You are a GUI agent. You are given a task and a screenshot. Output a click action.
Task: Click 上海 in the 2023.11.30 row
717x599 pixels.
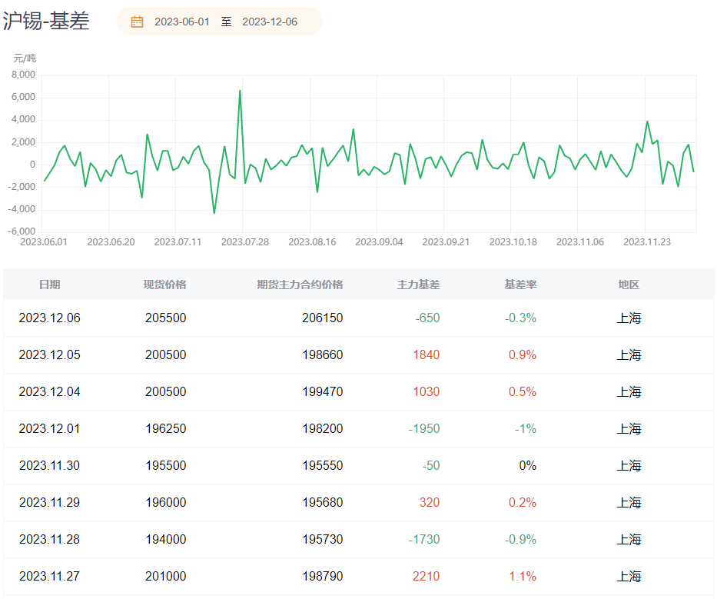[x=629, y=466]
